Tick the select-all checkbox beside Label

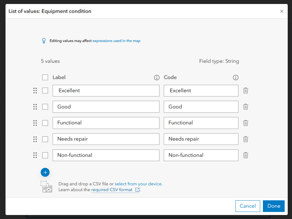point(45,77)
